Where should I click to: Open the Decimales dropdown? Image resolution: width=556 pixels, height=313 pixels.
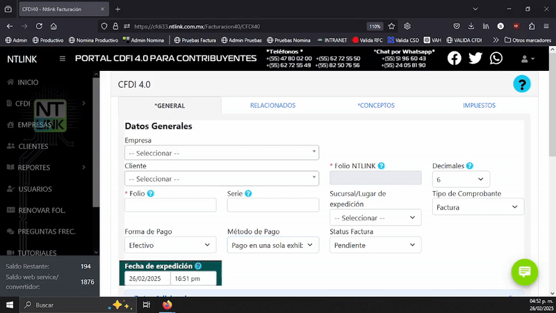pyautogui.click(x=461, y=179)
